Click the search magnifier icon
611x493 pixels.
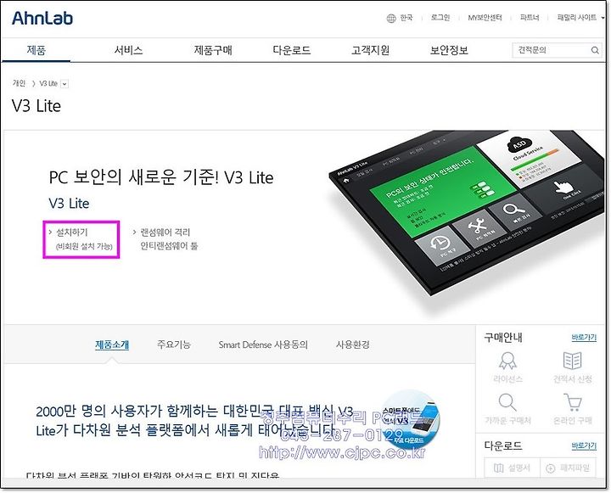point(595,50)
